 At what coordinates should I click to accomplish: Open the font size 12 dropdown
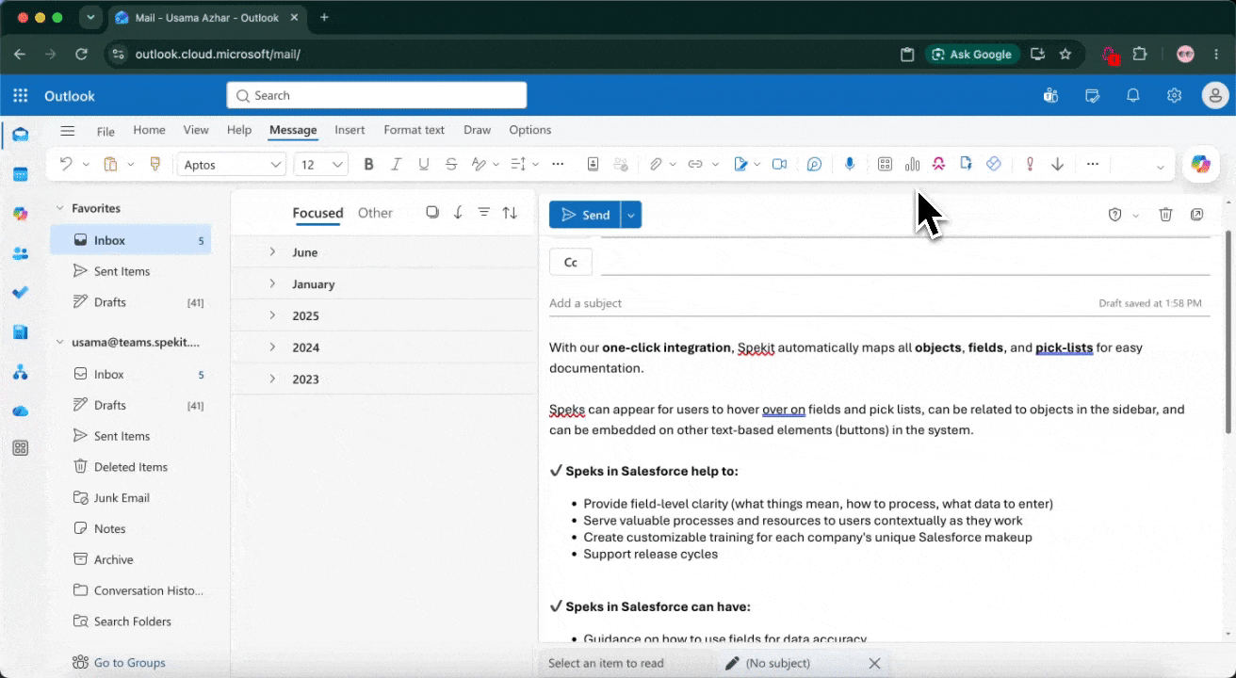[x=321, y=165]
